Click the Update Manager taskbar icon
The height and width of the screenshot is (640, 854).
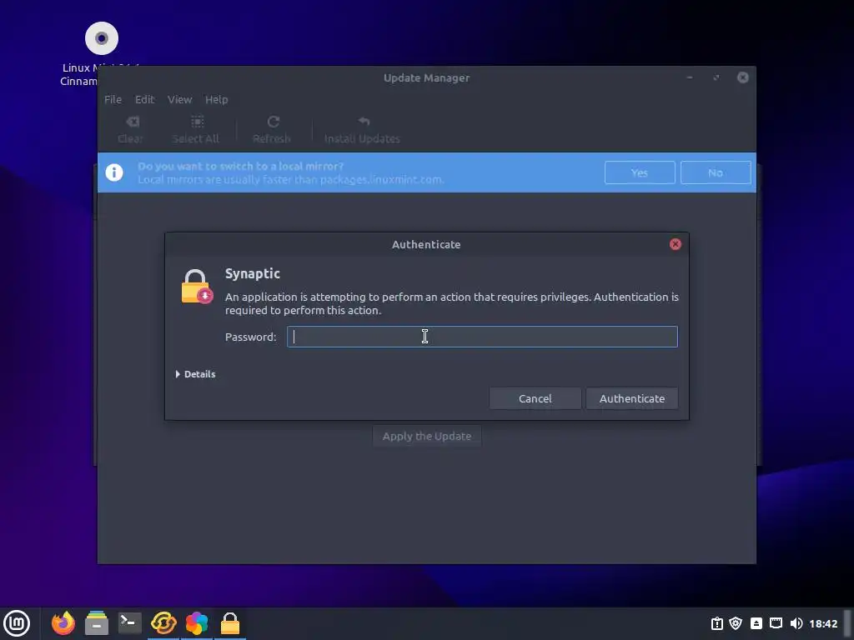tap(163, 623)
